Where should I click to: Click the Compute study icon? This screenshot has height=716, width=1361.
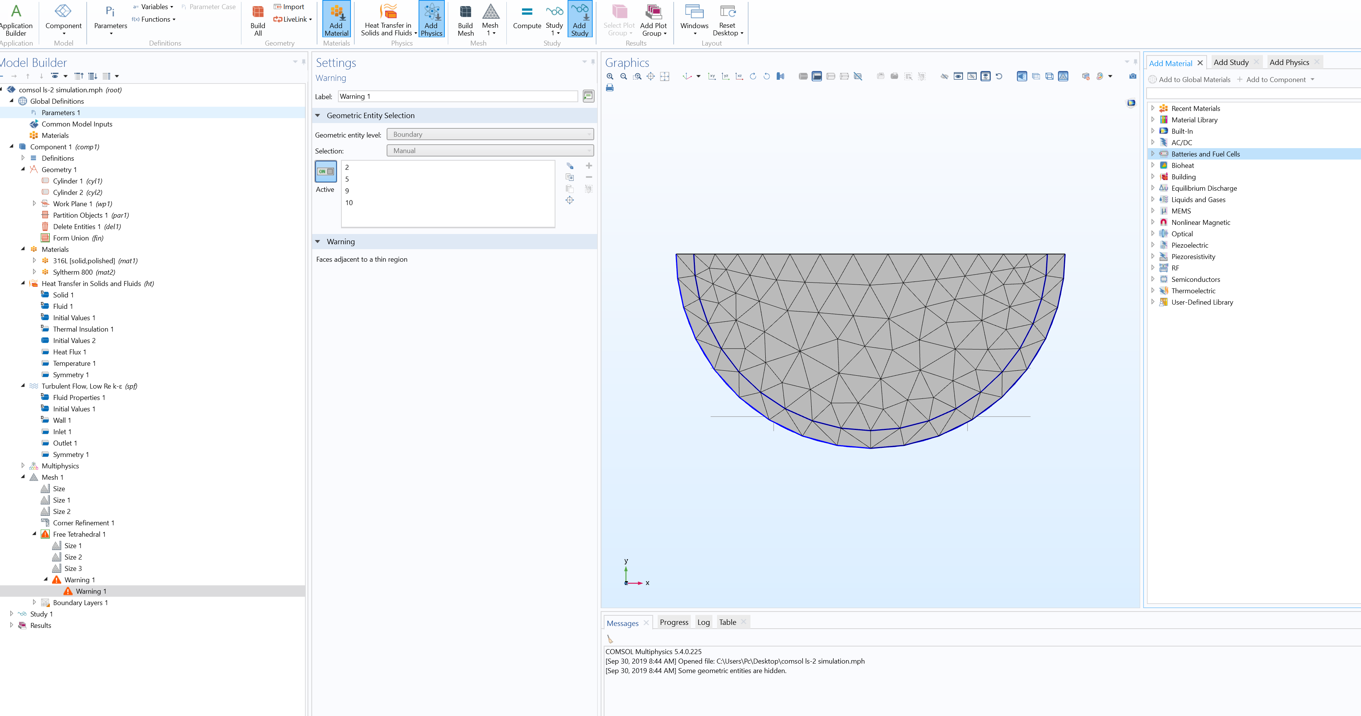click(x=527, y=18)
